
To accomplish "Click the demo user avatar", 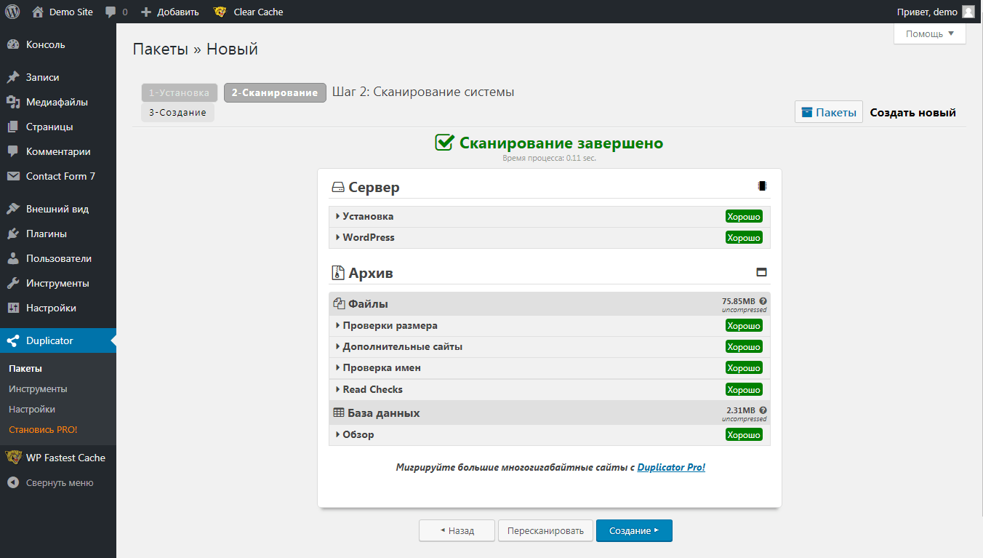I will 968,12.
